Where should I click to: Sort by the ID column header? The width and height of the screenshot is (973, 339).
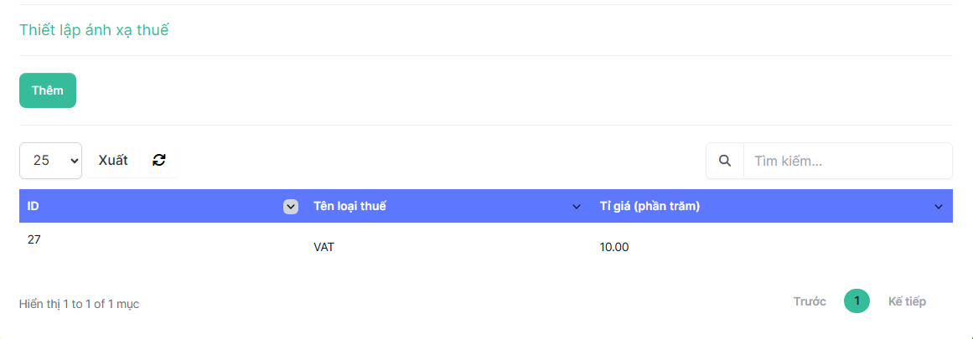pyautogui.click(x=34, y=207)
